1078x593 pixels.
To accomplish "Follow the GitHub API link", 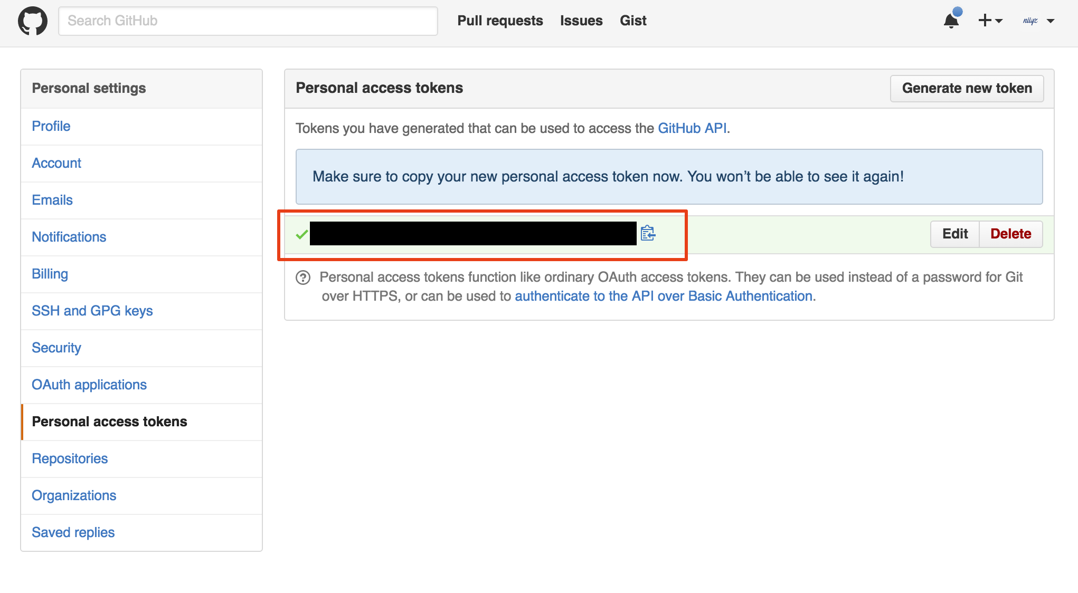I will pos(692,128).
